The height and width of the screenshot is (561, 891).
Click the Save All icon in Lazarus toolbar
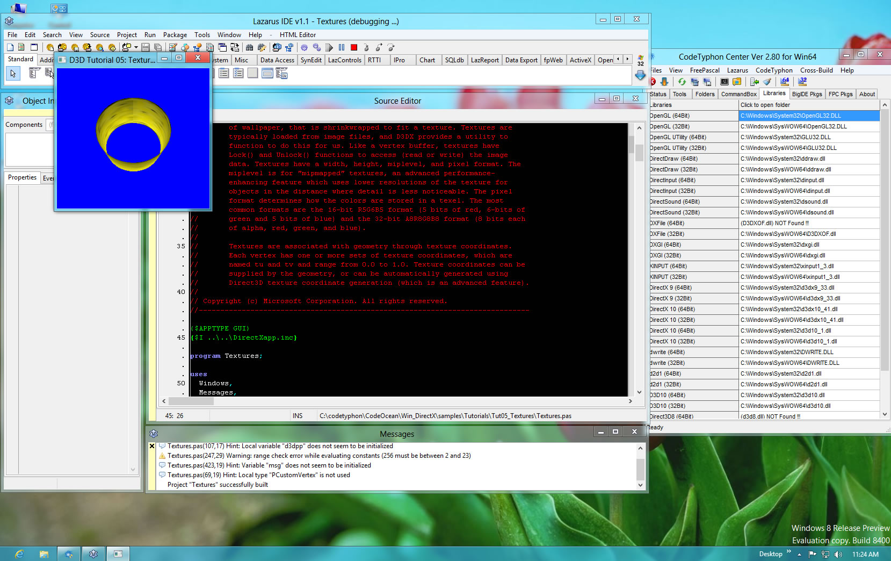157,47
